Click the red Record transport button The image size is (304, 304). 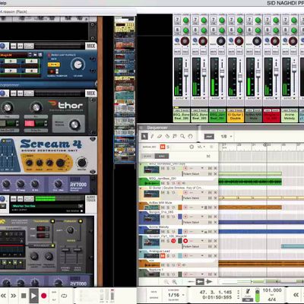44,296
